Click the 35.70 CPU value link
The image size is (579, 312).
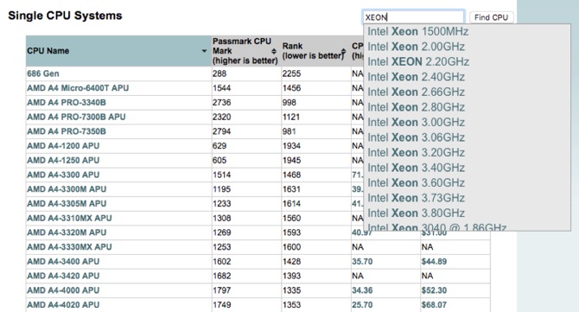(x=362, y=261)
